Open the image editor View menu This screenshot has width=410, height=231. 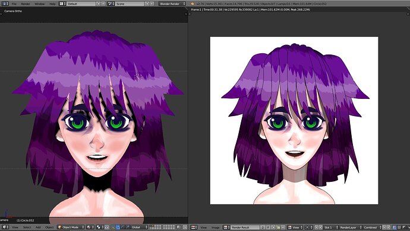pyautogui.click(x=203, y=227)
